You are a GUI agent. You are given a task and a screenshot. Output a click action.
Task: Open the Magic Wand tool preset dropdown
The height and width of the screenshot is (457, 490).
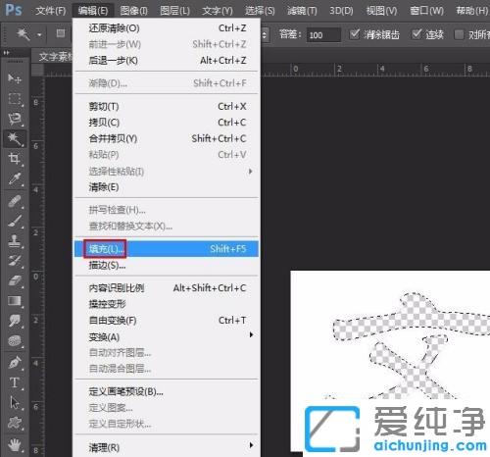click(27, 34)
